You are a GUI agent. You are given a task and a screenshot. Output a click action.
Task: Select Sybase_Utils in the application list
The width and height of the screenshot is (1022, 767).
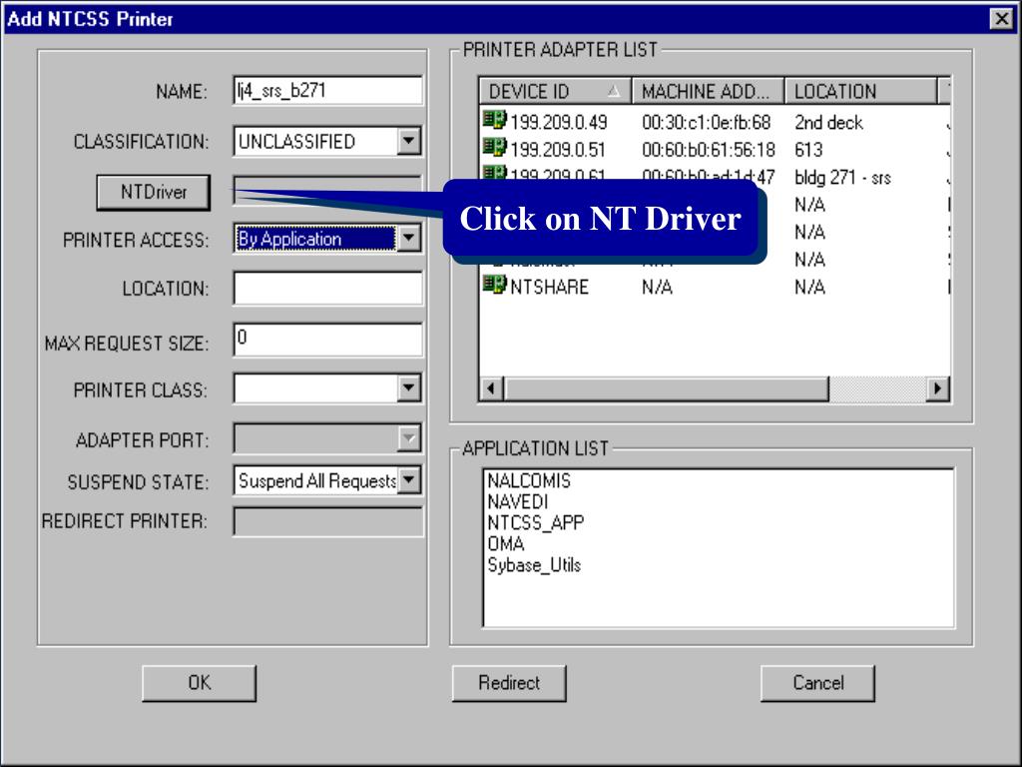pyautogui.click(x=534, y=565)
